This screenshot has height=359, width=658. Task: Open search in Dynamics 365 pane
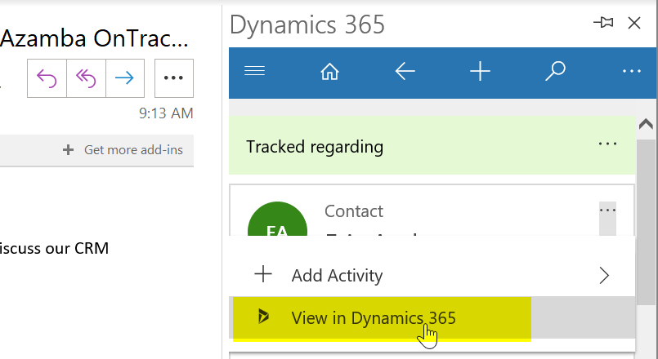coord(556,71)
